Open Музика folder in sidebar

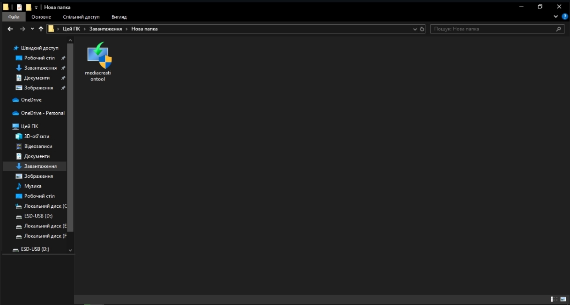pos(29,186)
